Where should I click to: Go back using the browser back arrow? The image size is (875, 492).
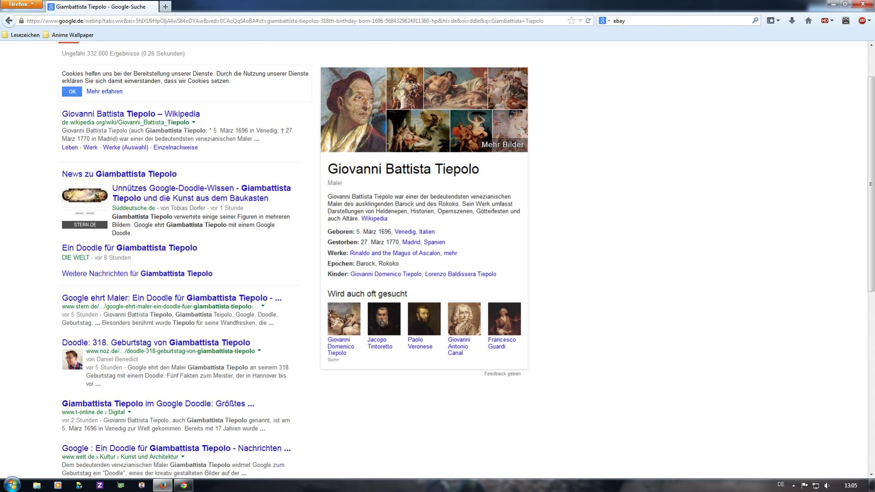tap(9, 21)
